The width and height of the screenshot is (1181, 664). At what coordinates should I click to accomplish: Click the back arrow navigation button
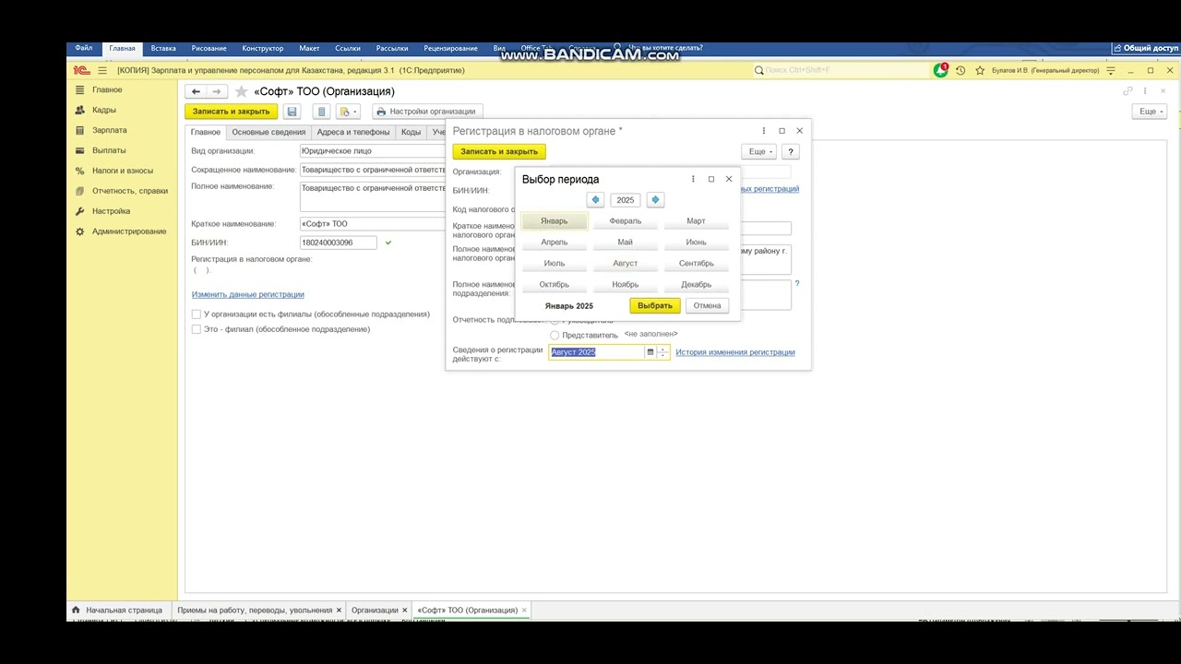(196, 91)
